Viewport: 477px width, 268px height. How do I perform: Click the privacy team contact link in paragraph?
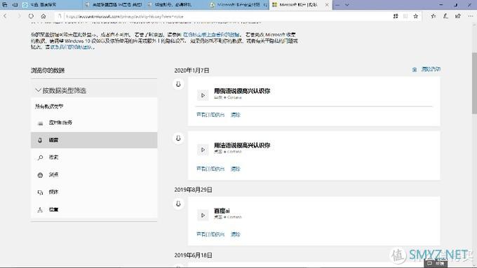coord(71,47)
